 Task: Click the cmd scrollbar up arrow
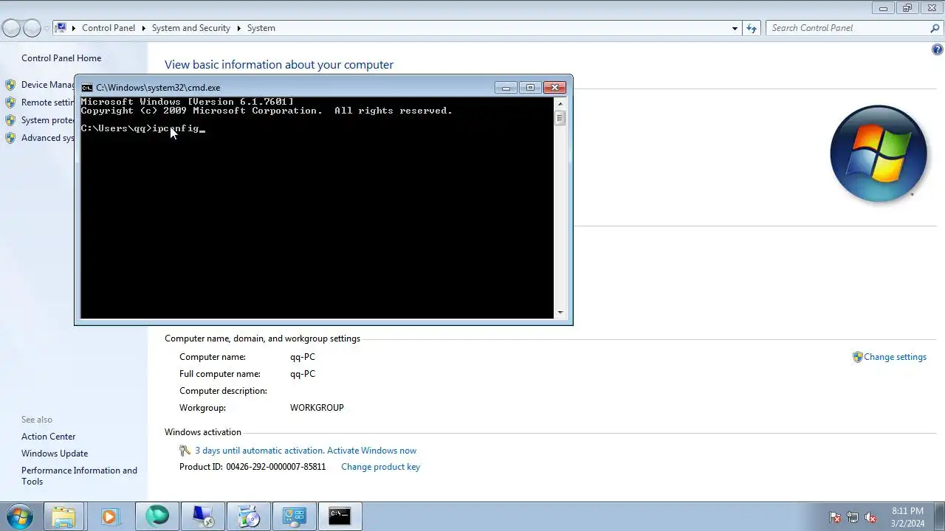560,103
